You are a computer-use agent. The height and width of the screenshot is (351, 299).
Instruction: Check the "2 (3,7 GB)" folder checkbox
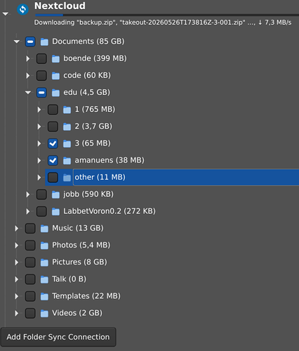[53, 127]
